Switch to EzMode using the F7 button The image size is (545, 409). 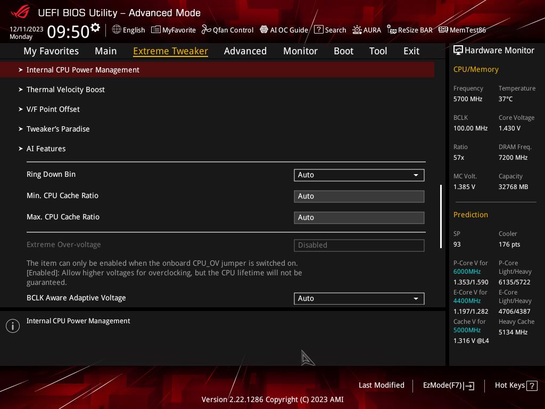click(448, 386)
